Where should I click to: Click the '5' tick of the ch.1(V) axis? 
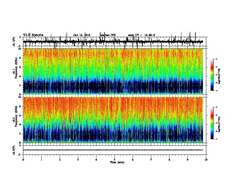point(20,37)
